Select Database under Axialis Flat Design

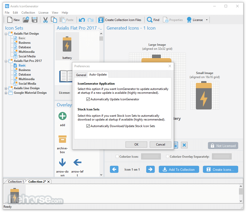coord(25,47)
